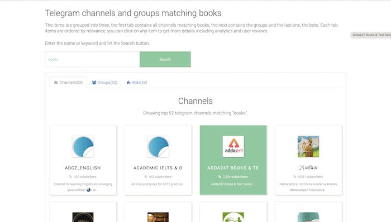This screenshot has width=391, height=222.
Task: Open the Bots(52) tab
Action: pyautogui.click(x=137, y=83)
